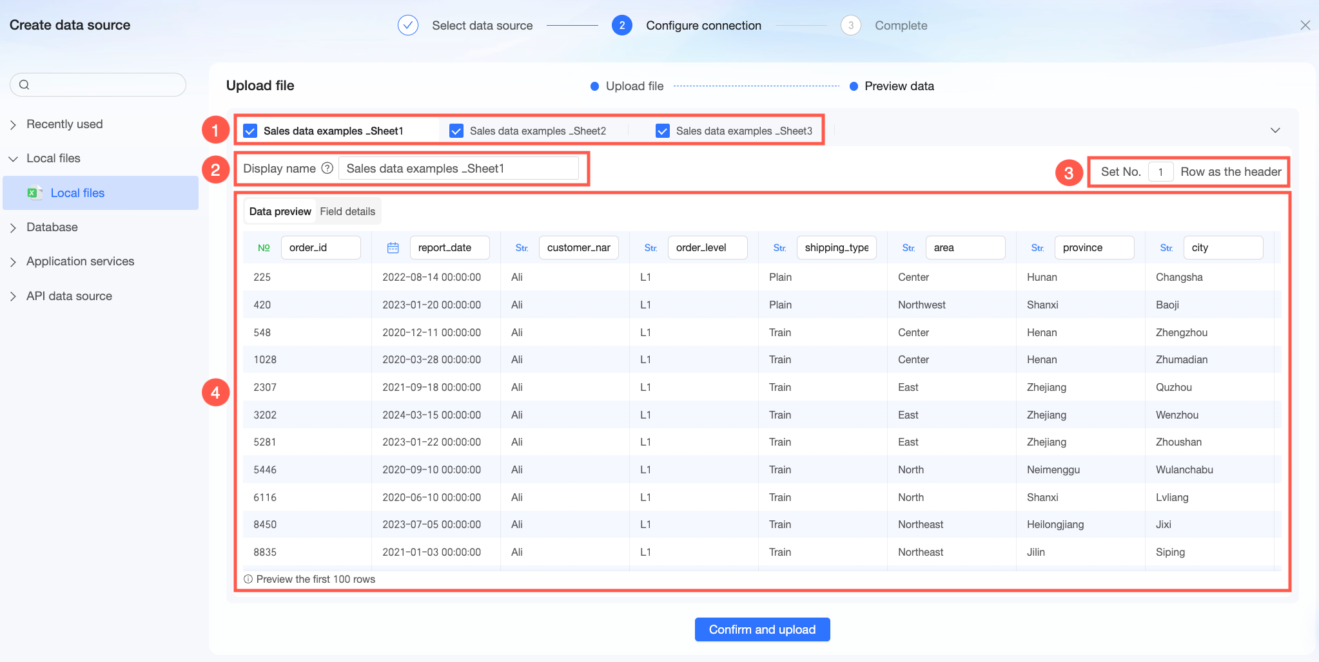Click the search magnifier icon in sidebar
This screenshot has width=1319, height=662.
point(24,84)
